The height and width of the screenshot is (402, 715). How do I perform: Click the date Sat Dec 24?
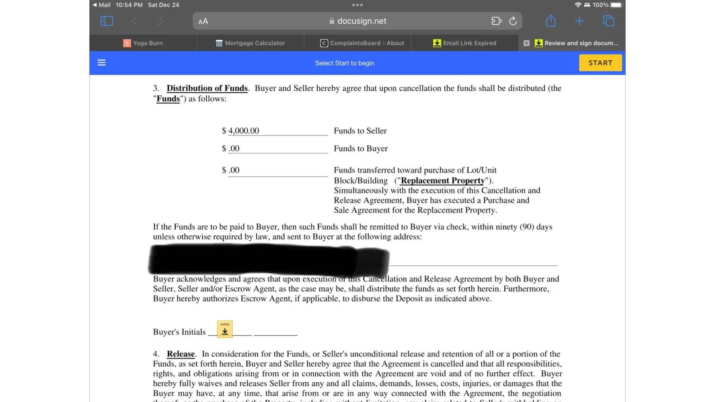[x=164, y=5]
